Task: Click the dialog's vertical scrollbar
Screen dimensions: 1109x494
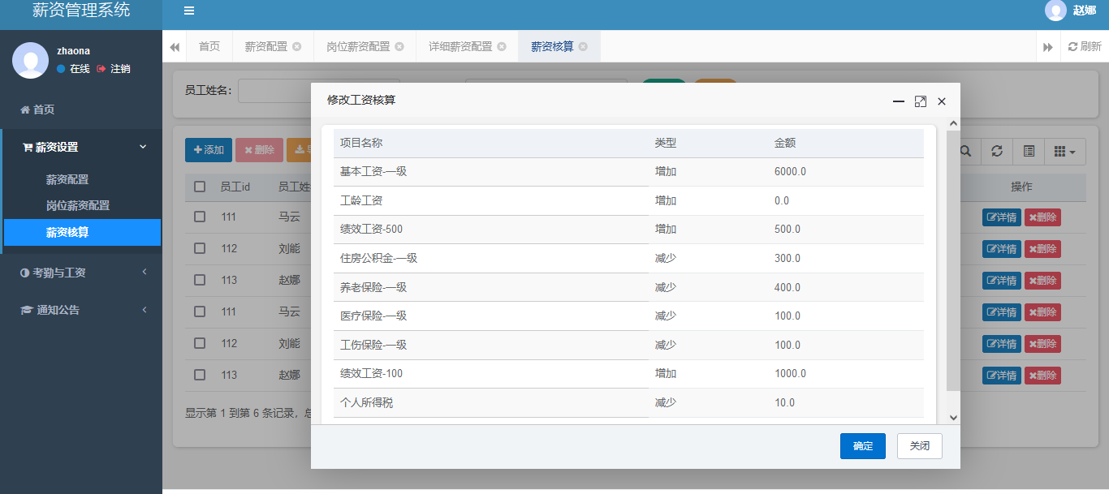Action: pyautogui.click(x=953, y=260)
